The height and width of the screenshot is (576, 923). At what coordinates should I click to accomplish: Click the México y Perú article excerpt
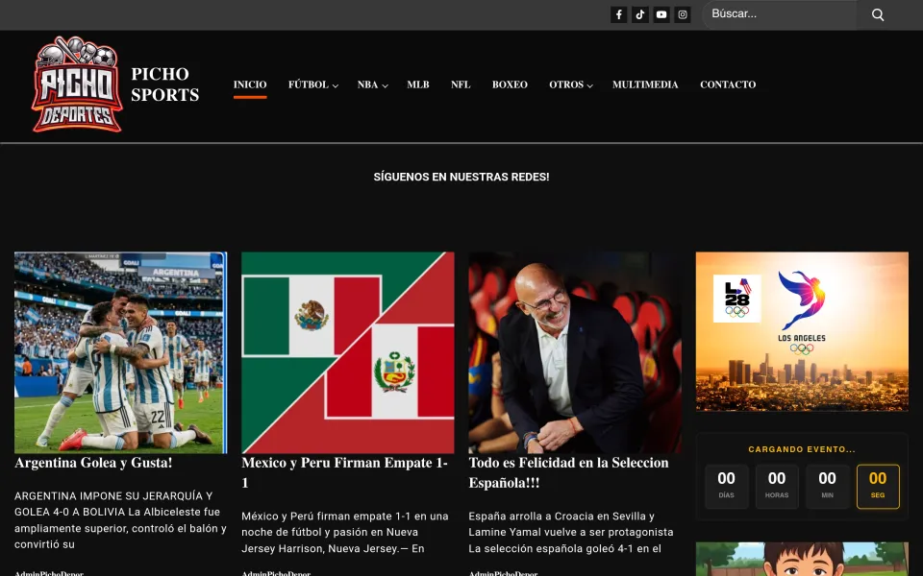(x=345, y=533)
